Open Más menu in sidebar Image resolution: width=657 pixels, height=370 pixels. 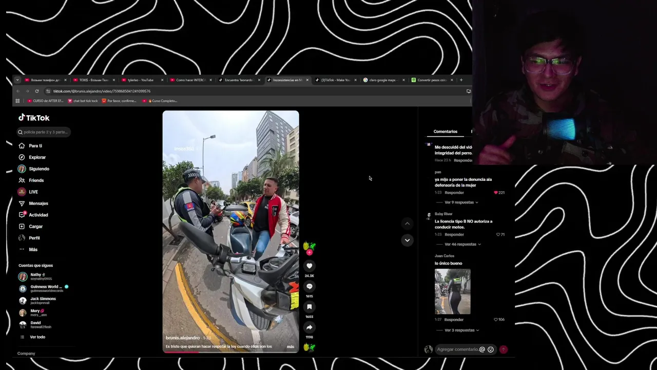click(x=28, y=249)
